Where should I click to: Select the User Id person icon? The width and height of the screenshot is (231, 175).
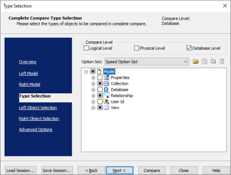pyautogui.click(x=106, y=101)
